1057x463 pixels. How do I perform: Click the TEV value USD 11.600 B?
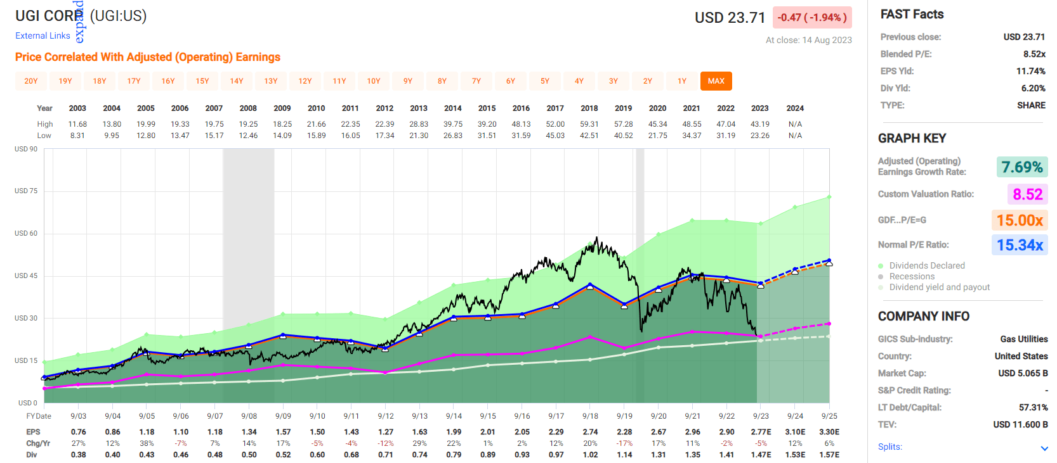click(1020, 424)
